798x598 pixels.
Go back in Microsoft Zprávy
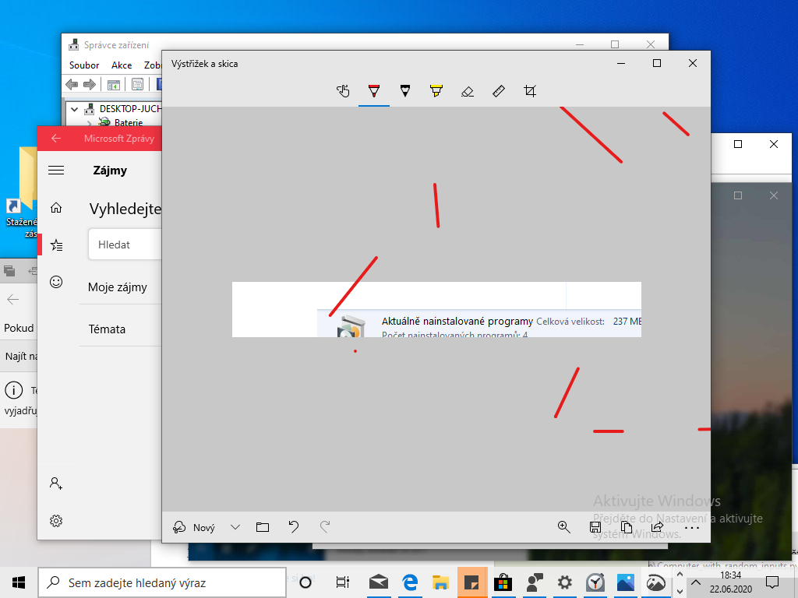[x=56, y=139]
